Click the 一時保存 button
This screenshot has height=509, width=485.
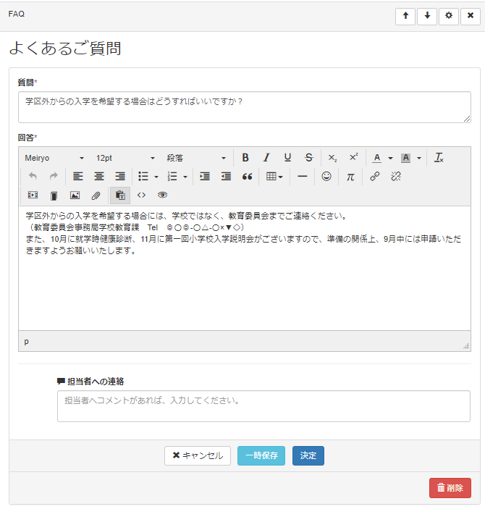[x=261, y=455]
